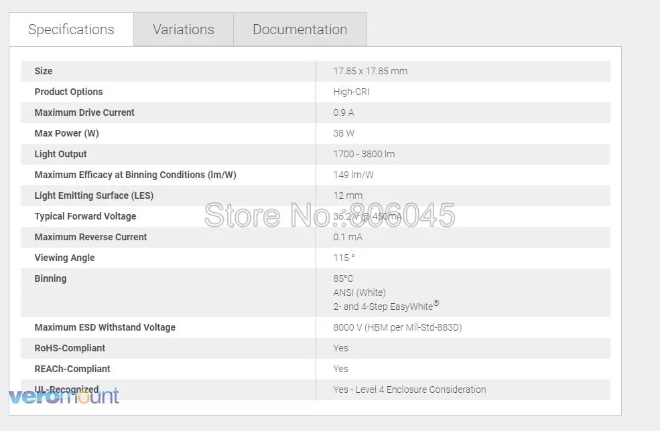The width and height of the screenshot is (660, 431).
Task: Select the 'Light Output' label
Action: click(60, 154)
